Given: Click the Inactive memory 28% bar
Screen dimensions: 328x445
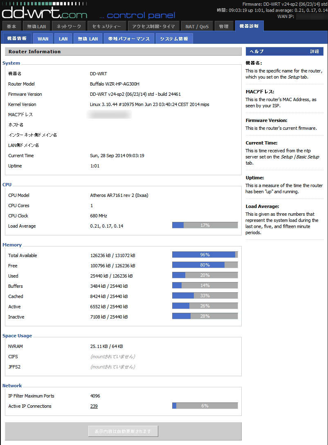Looking at the screenshot, I should (x=205, y=316).
